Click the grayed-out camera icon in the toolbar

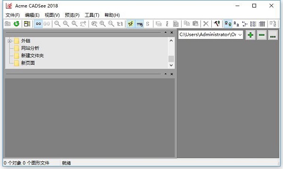click(x=8, y=23)
